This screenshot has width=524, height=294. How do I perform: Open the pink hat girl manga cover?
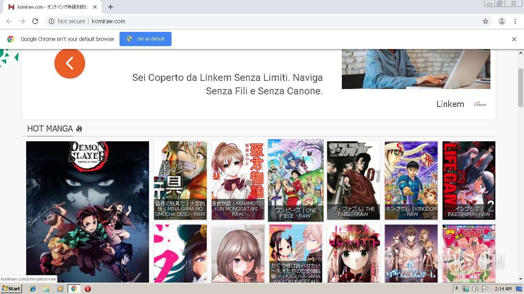pos(180,253)
